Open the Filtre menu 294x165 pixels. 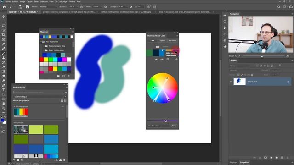pos(51,1)
